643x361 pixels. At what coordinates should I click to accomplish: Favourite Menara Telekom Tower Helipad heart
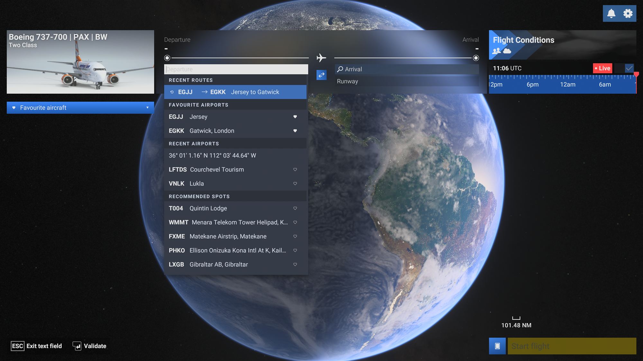[295, 222]
